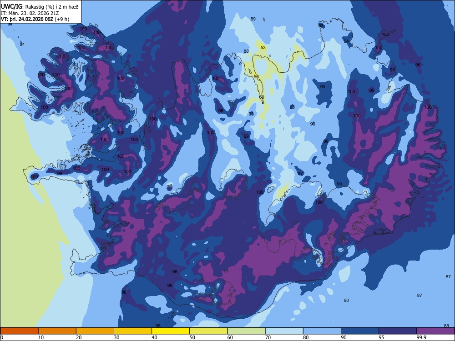Pick the light green 60–70 legend swatch
This screenshot has width=455, height=341.
coord(246,331)
